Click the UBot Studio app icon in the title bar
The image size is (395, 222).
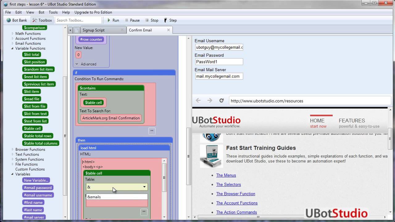6,4
